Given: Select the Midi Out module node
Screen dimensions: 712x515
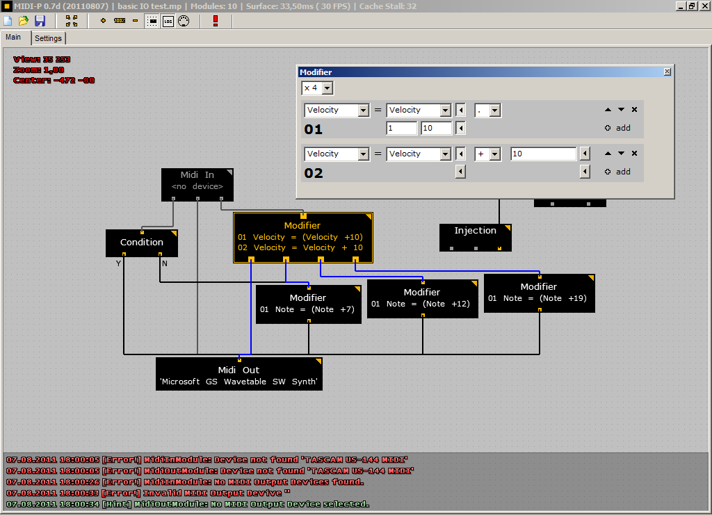Looking at the screenshot, I should [238, 375].
